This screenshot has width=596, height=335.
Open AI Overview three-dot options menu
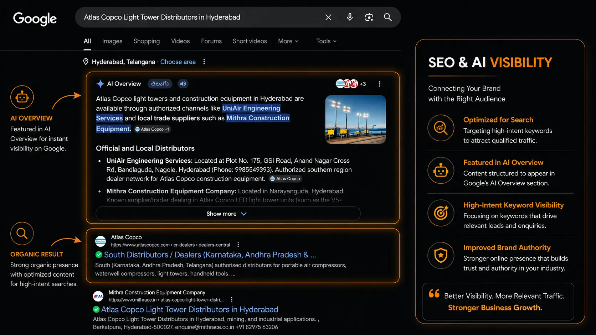click(x=380, y=84)
